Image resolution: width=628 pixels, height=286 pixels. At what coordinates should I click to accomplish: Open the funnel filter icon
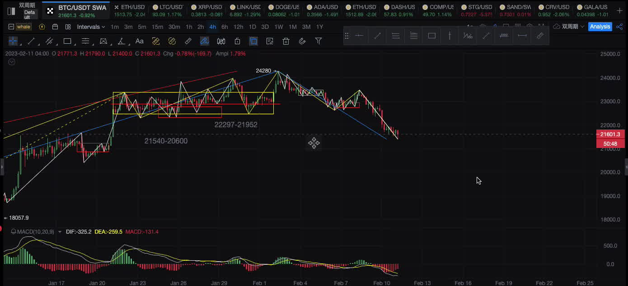(319, 42)
